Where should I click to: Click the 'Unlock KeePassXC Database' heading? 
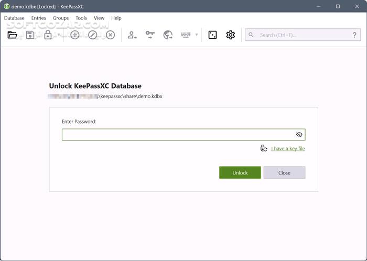coord(95,86)
